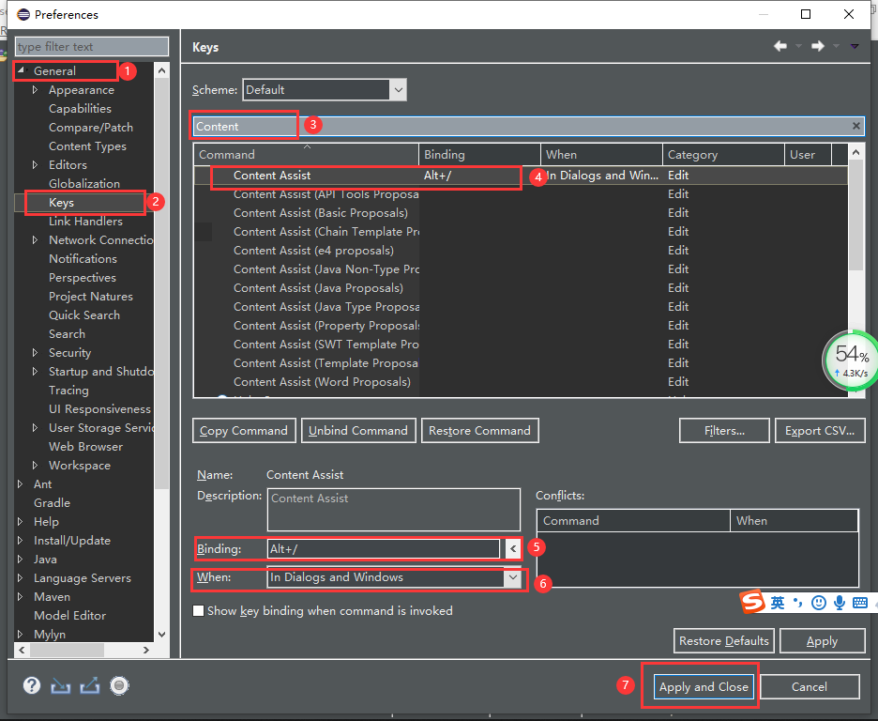Select Keys in the preferences tree
This screenshot has height=721, width=878.
point(61,202)
